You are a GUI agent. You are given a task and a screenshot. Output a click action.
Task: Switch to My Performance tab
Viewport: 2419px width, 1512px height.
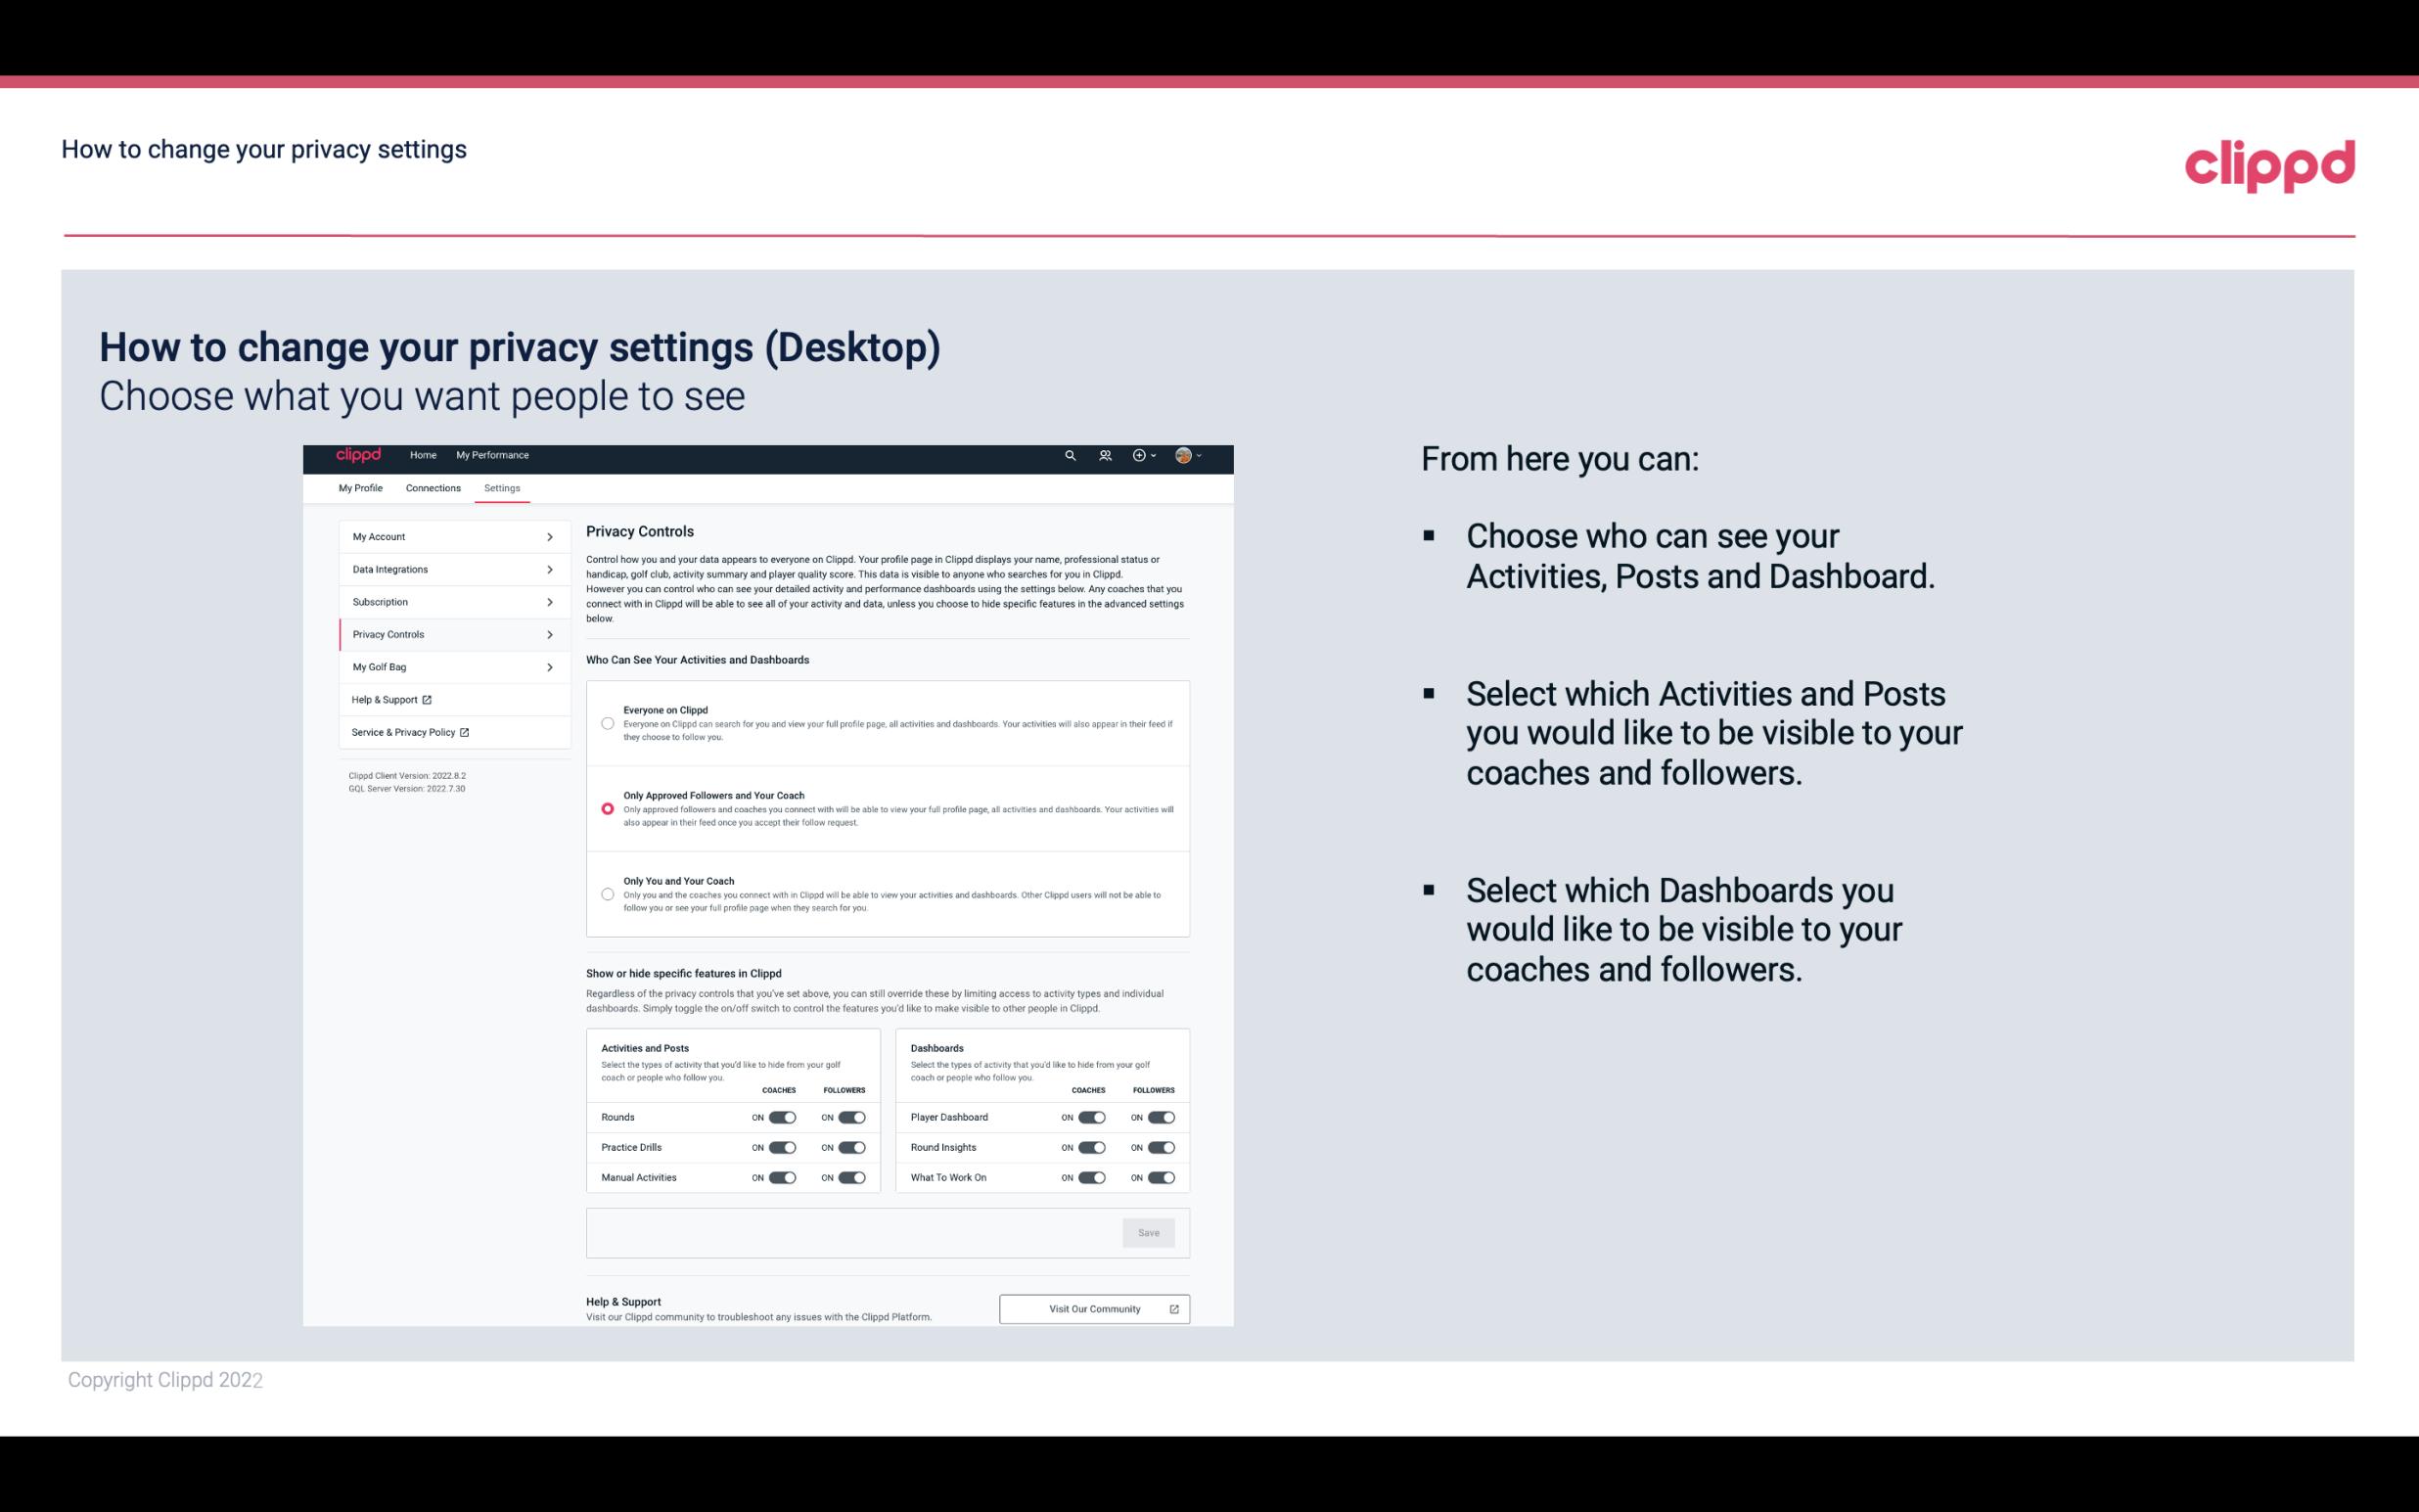pos(493,455)
